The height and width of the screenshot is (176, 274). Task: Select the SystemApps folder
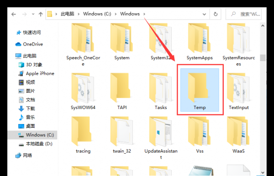pos(200,41)
